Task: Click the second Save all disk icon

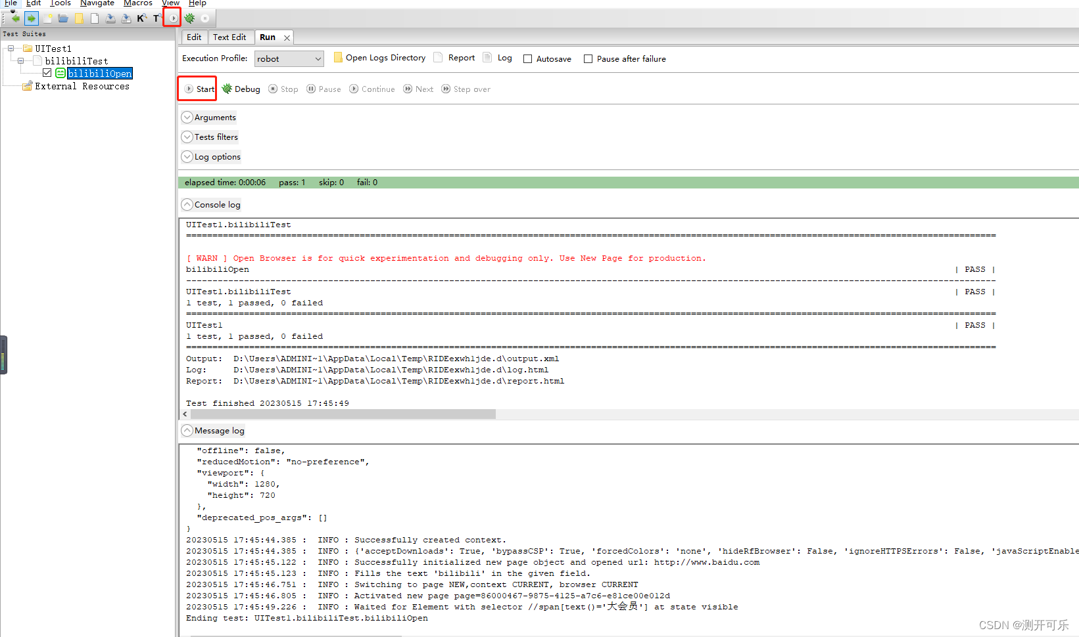Action: pyautogui.click(x=126, y=18)
